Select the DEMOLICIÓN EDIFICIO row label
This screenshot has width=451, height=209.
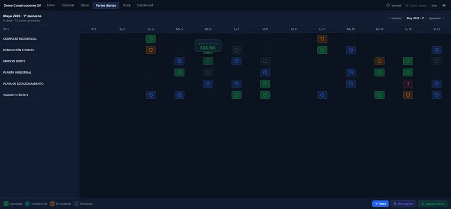coord(19,50)
